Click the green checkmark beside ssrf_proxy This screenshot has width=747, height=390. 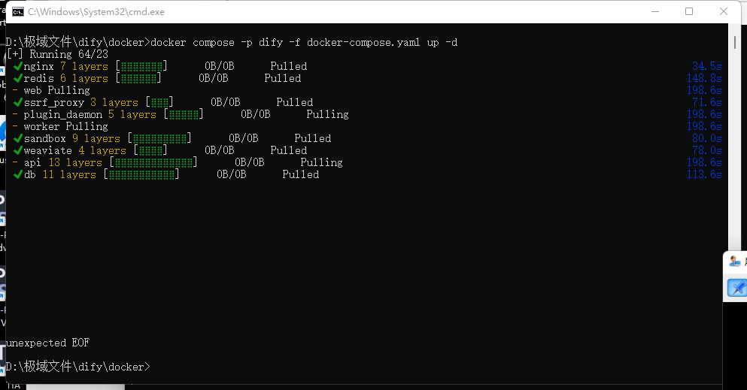[18, 102]
